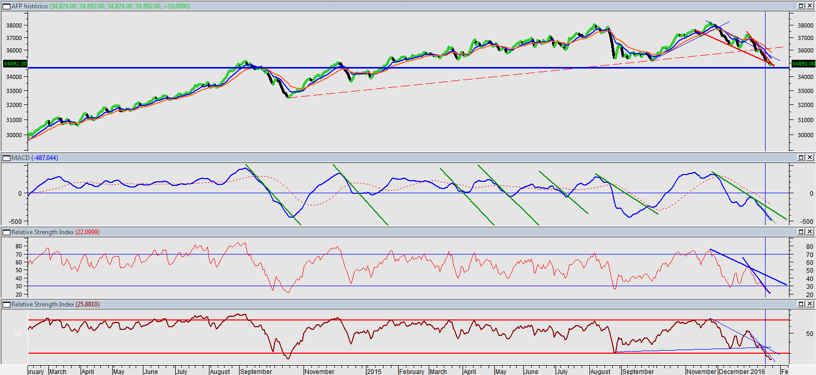Image resolution: width=816 pixels, height=375 pixels.
Task: Click 20 on RSI (22.0999) right axis
Action: point(809,295)
